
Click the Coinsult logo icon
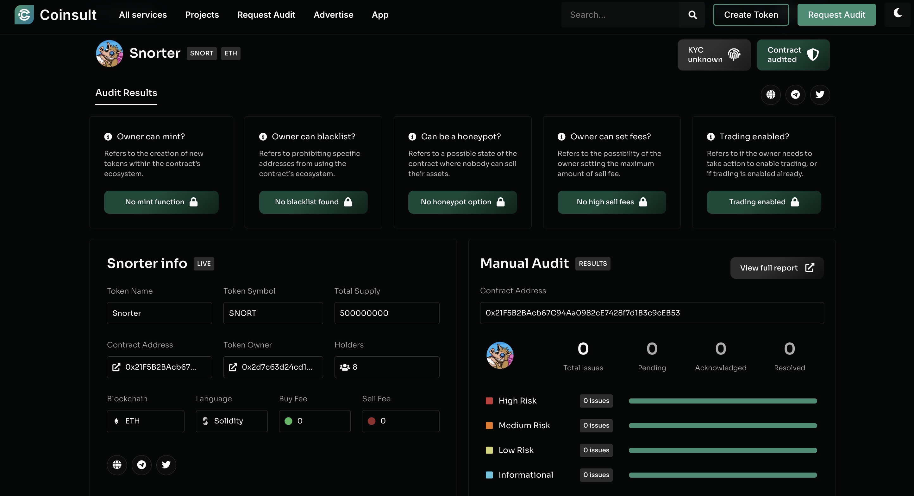[24, 15]
